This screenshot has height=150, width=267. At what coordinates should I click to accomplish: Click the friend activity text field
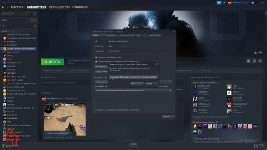(x=66, y=82)
